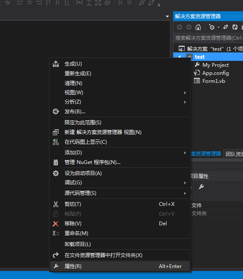Click the send to back toolbar icon
Image resolution: width=243 pixels, height=279 pixels.
151,3
